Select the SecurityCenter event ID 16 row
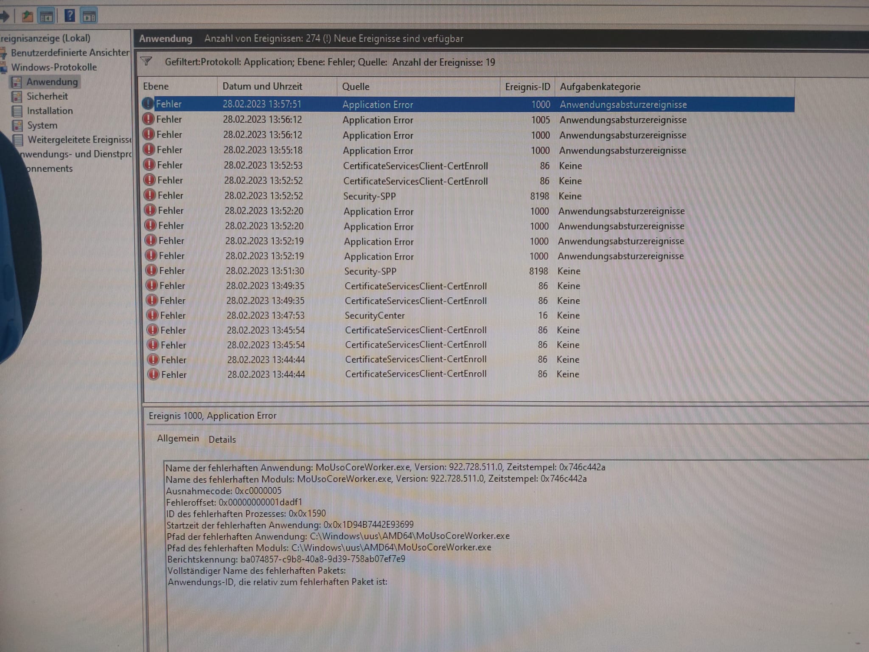Screen dimensions: 869x652 (375, 316)
